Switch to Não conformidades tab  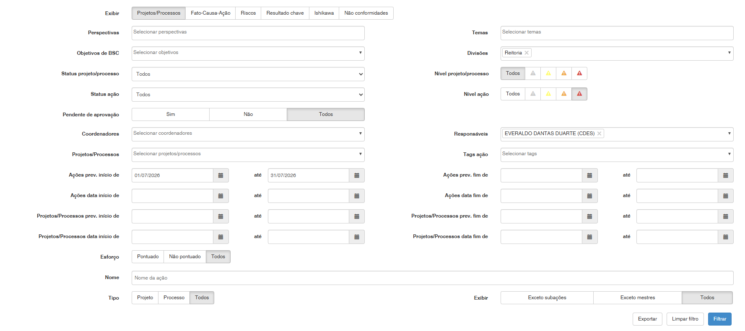point(366,13)
